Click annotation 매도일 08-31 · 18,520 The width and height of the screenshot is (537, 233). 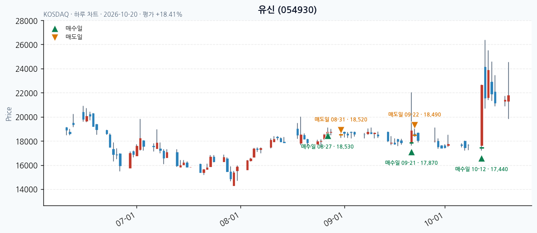341,119
